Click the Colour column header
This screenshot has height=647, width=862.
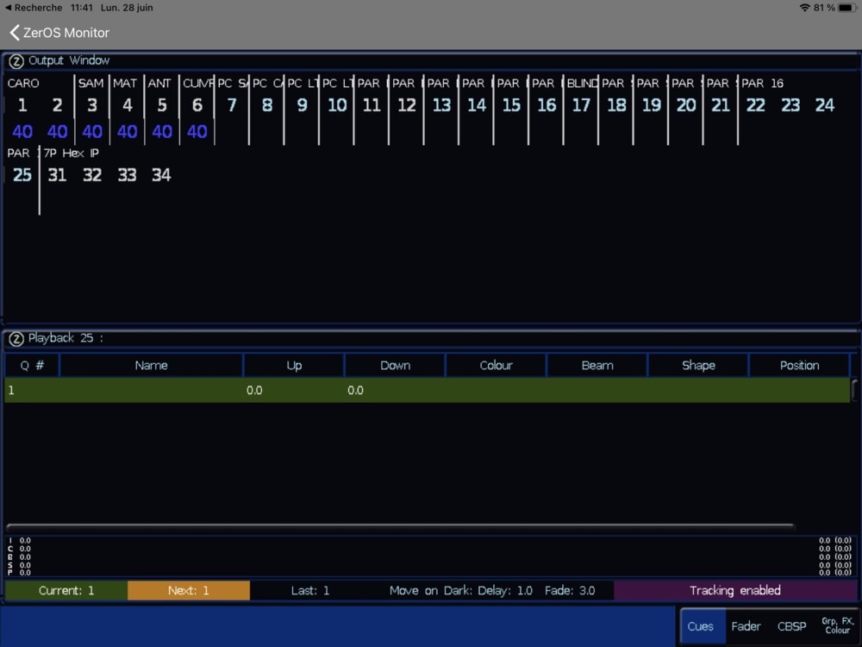(496, 366)
